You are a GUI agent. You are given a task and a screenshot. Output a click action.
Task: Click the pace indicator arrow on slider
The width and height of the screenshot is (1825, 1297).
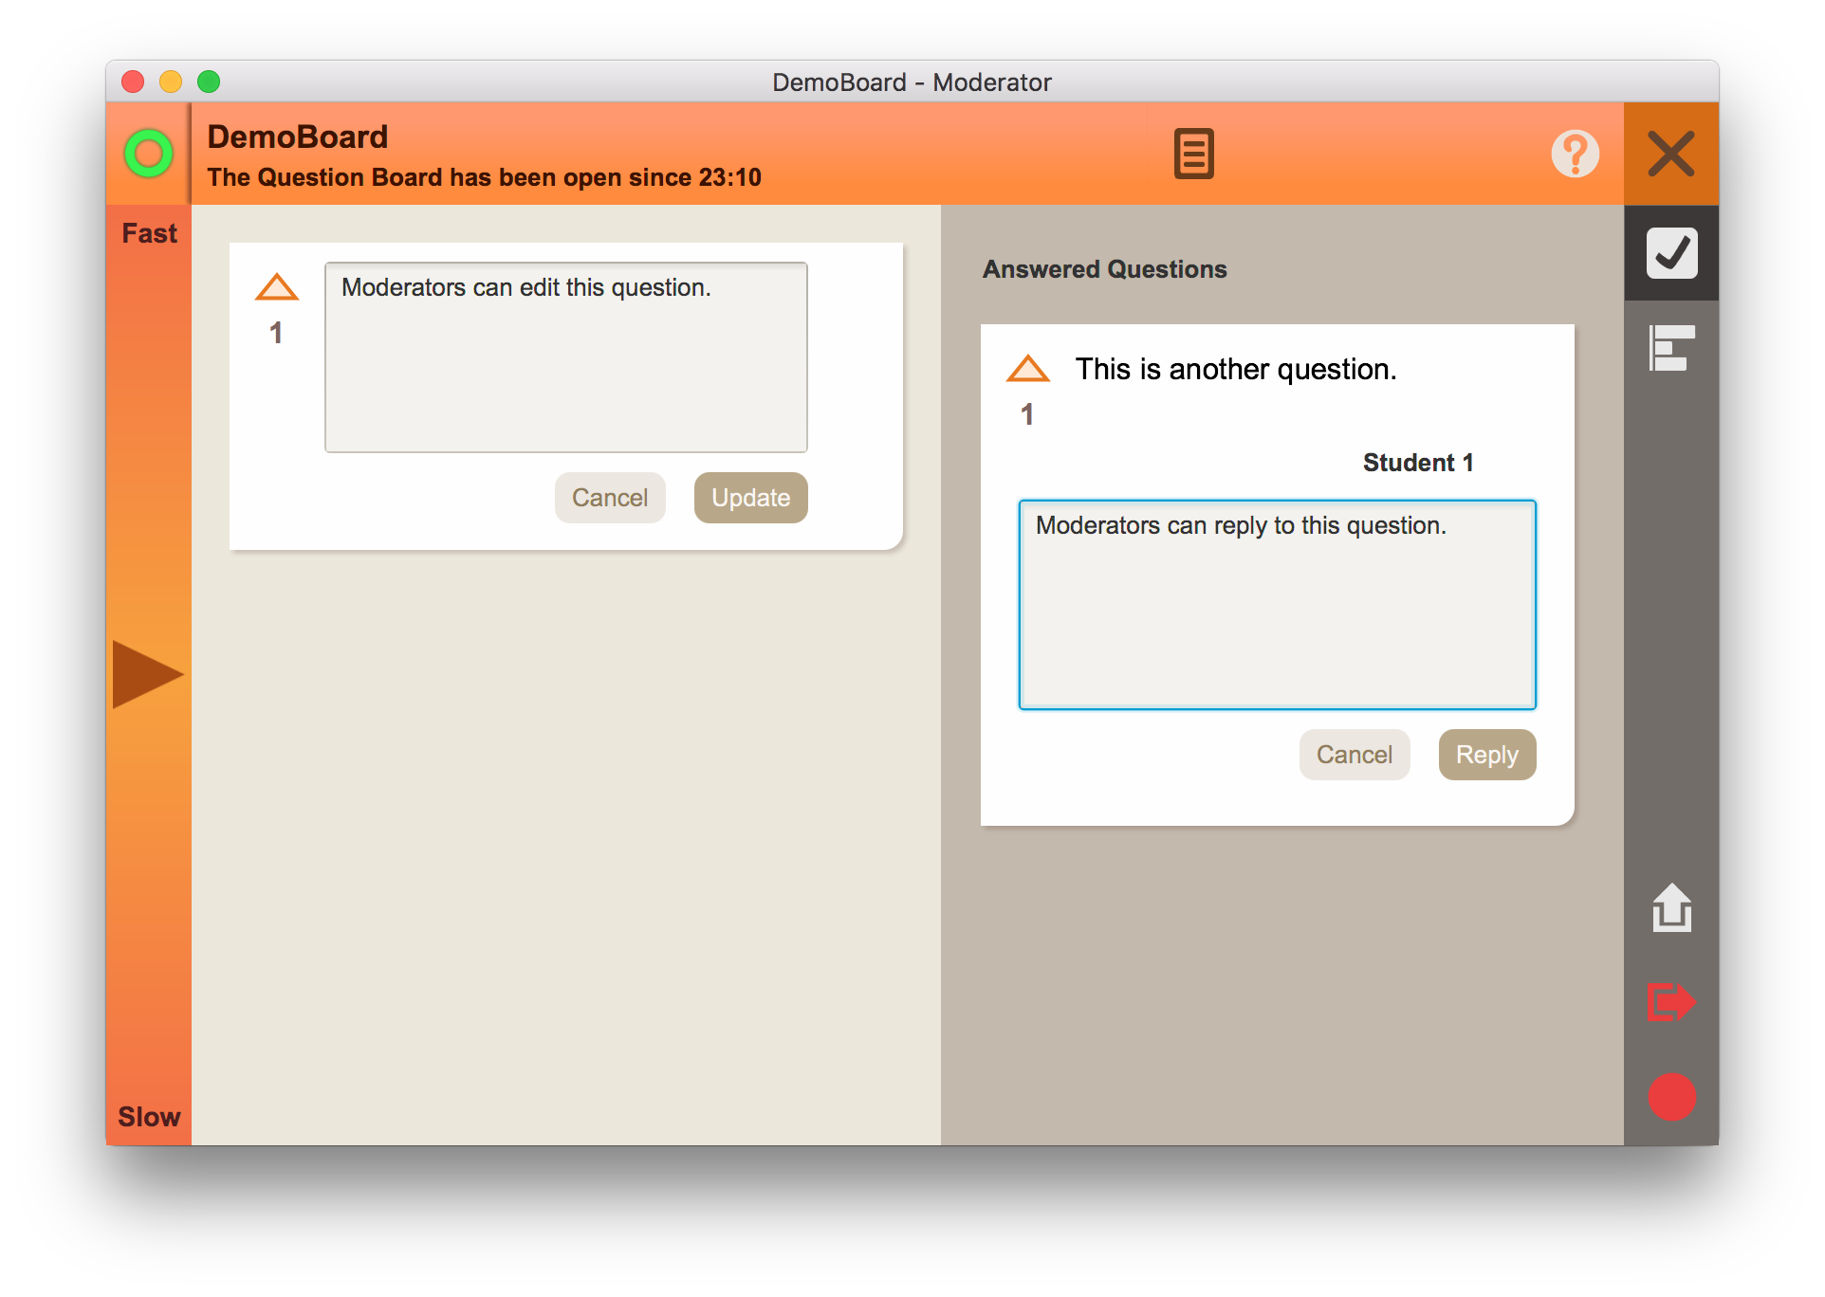pyautogui.click(x=146, y=674)
